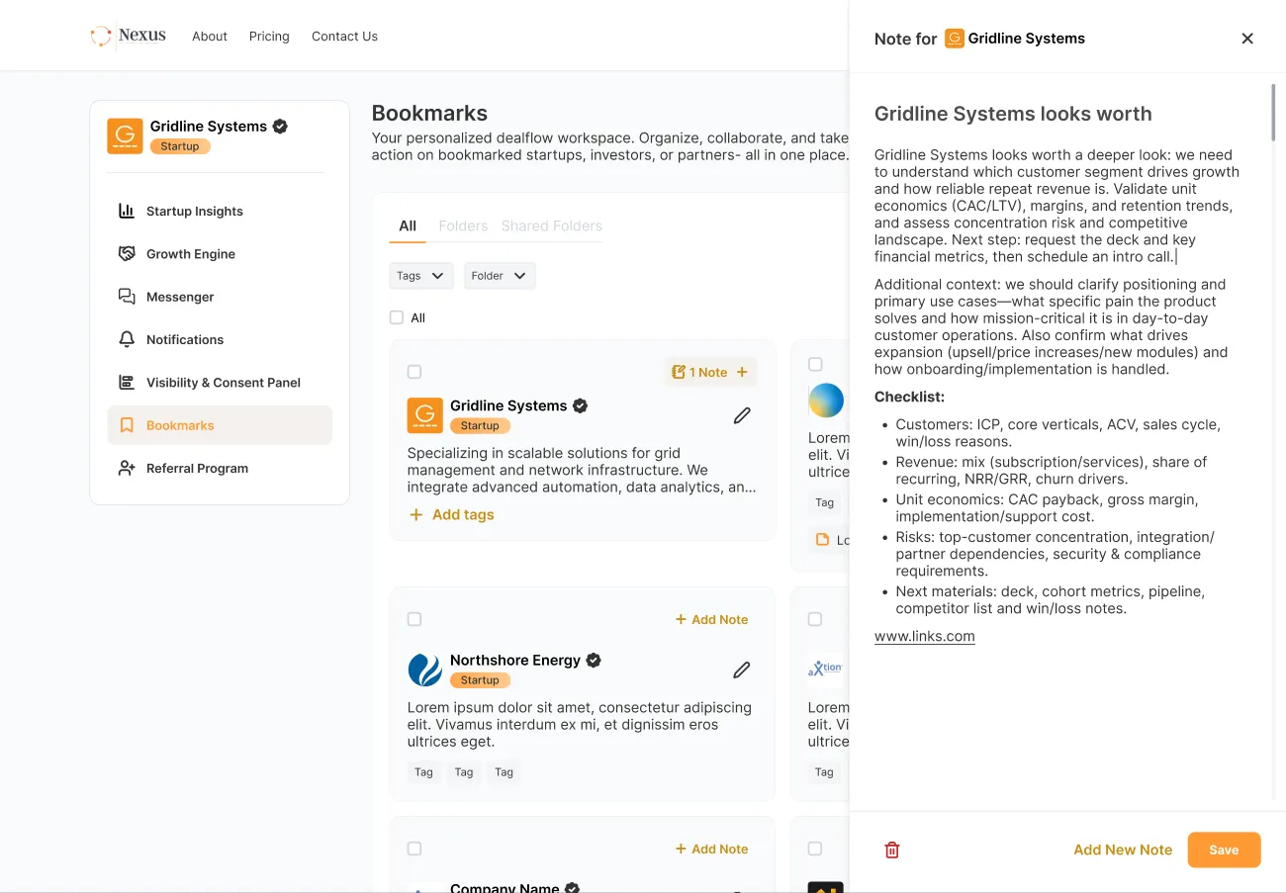Screen dimensions: 1286x893
Task: Check the checkbox on the aXtion card
Action: (x=815, y=619)
